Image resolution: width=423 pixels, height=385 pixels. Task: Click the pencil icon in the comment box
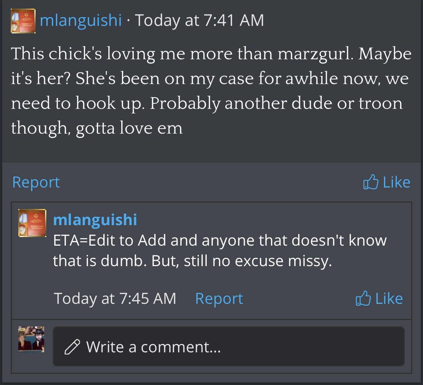tap(72, 346)
